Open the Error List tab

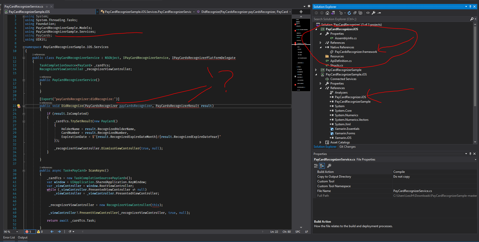point(9,237)
